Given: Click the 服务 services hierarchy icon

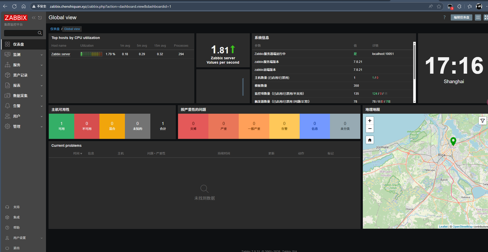Looking at the screenshot, I should (x=7, y=65).
